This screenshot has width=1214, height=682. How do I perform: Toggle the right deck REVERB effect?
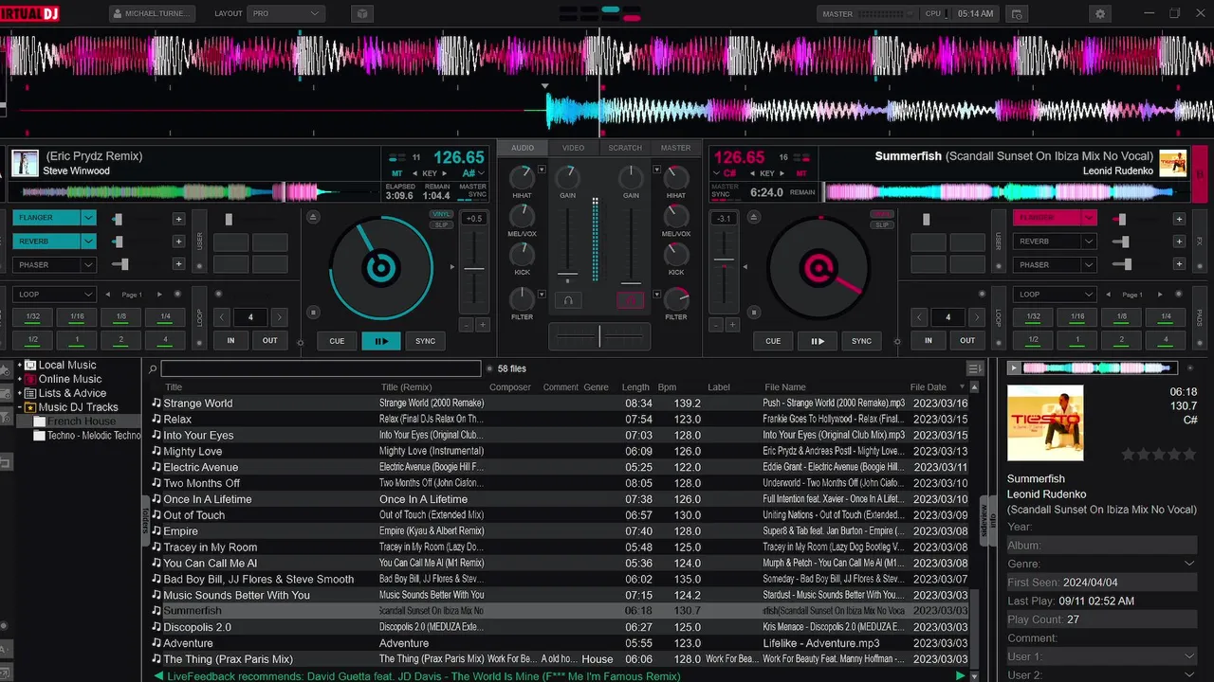(x=1046, y=242)
